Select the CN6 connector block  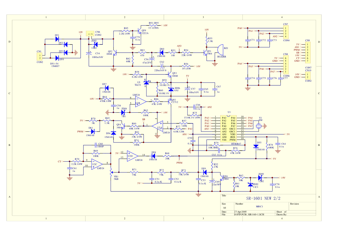click(90, 33)
